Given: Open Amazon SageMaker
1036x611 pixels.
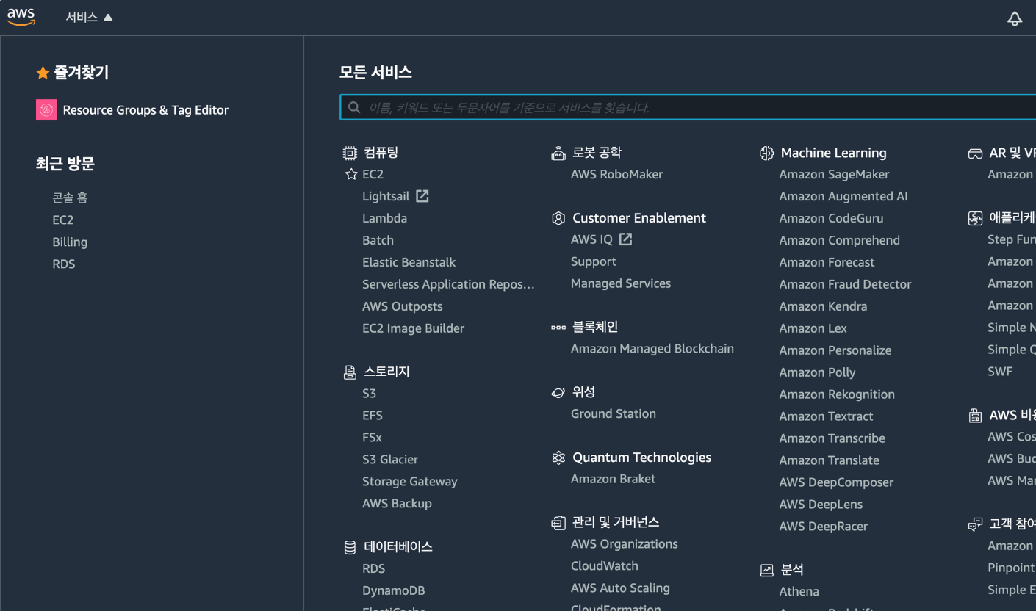Looking at the screenshot, I should pos(834,174).
